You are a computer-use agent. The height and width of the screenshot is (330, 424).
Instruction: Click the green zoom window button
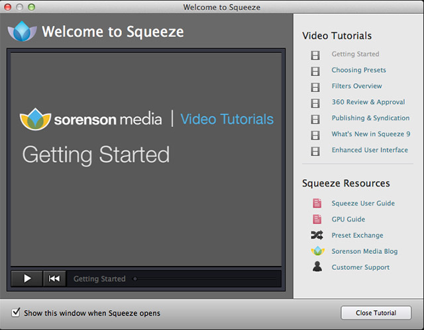(x=31, y=7)
